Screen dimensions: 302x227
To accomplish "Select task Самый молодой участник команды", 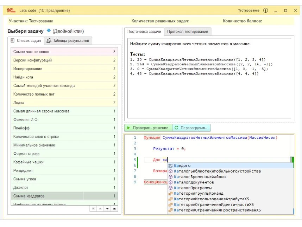I will click(x=64, y=85).
